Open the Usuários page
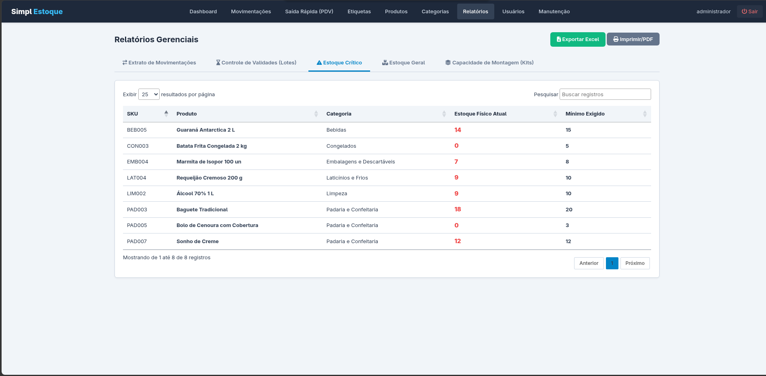766x376 pixels. click(x=513, y=12)
